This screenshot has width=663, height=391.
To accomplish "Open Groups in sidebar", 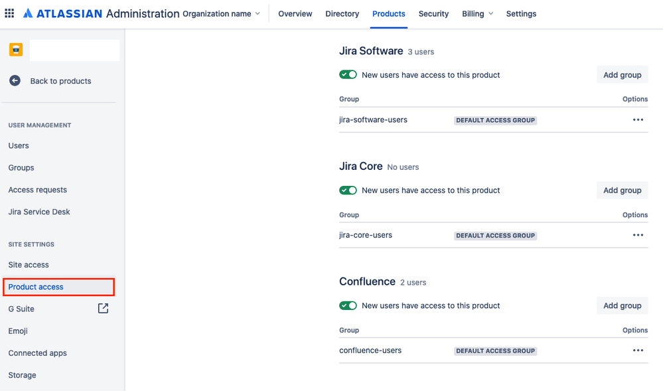I will click(21, 167).
